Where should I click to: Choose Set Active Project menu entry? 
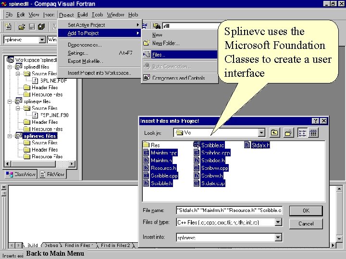(99, 25)
